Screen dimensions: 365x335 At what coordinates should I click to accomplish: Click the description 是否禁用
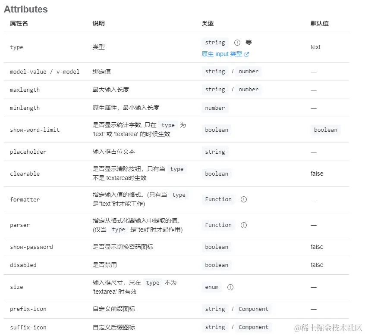pos(104,265)
